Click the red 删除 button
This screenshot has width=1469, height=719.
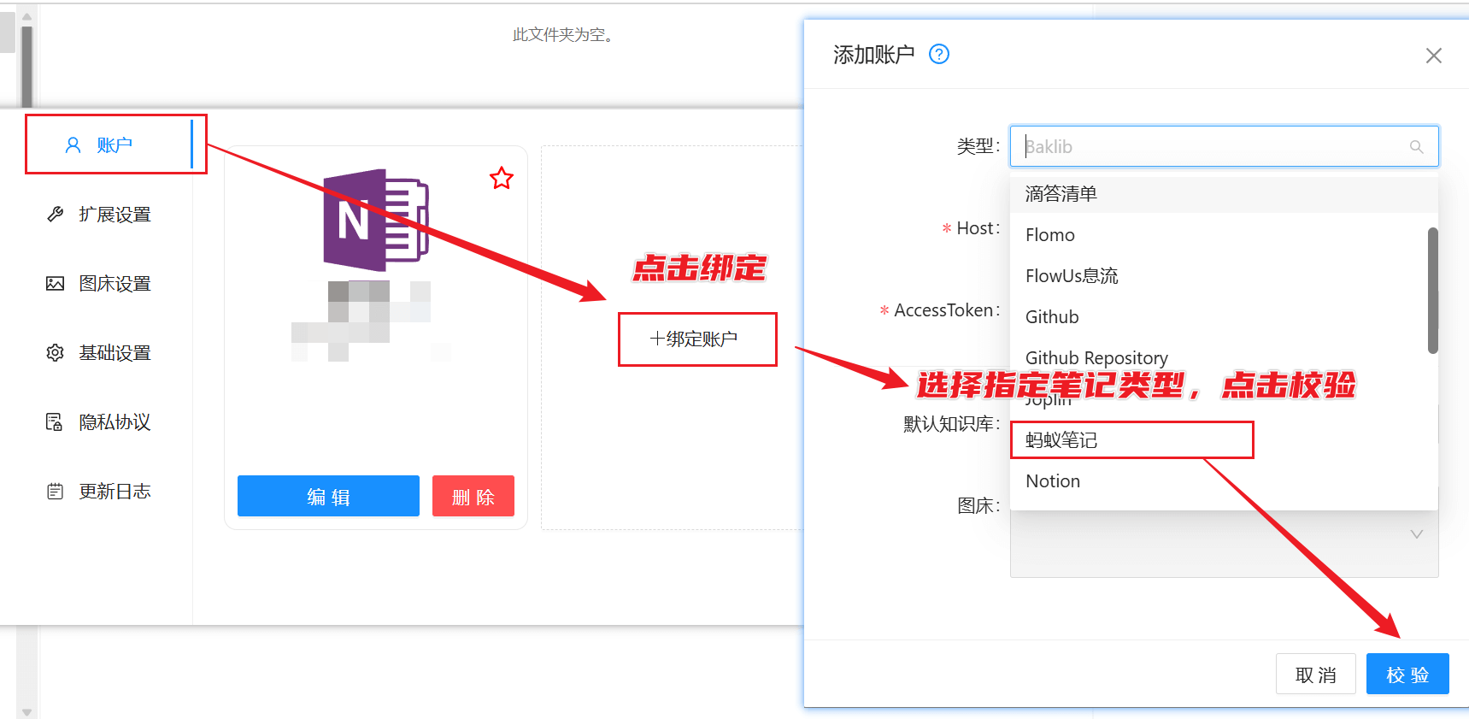click(473, 496)
